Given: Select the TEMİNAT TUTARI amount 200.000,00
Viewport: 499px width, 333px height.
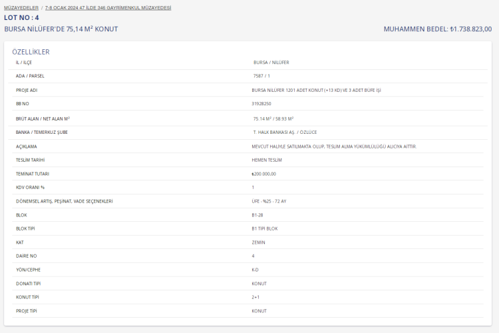Looking at the screenshot, I should (x=263, y=173).
